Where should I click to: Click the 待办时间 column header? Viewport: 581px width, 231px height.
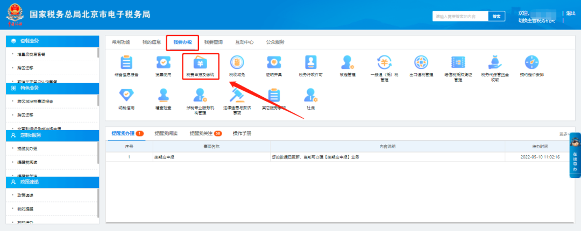point(540,147)
